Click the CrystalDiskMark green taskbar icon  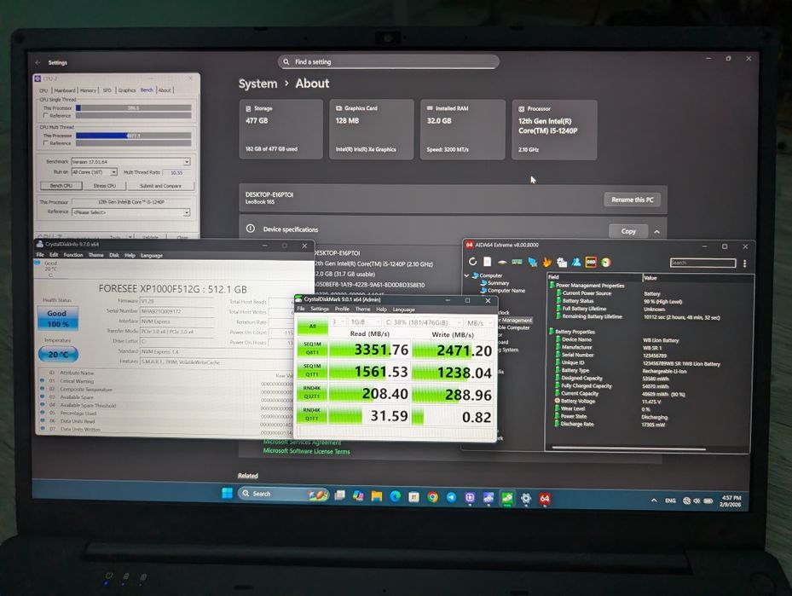(507, 499)
